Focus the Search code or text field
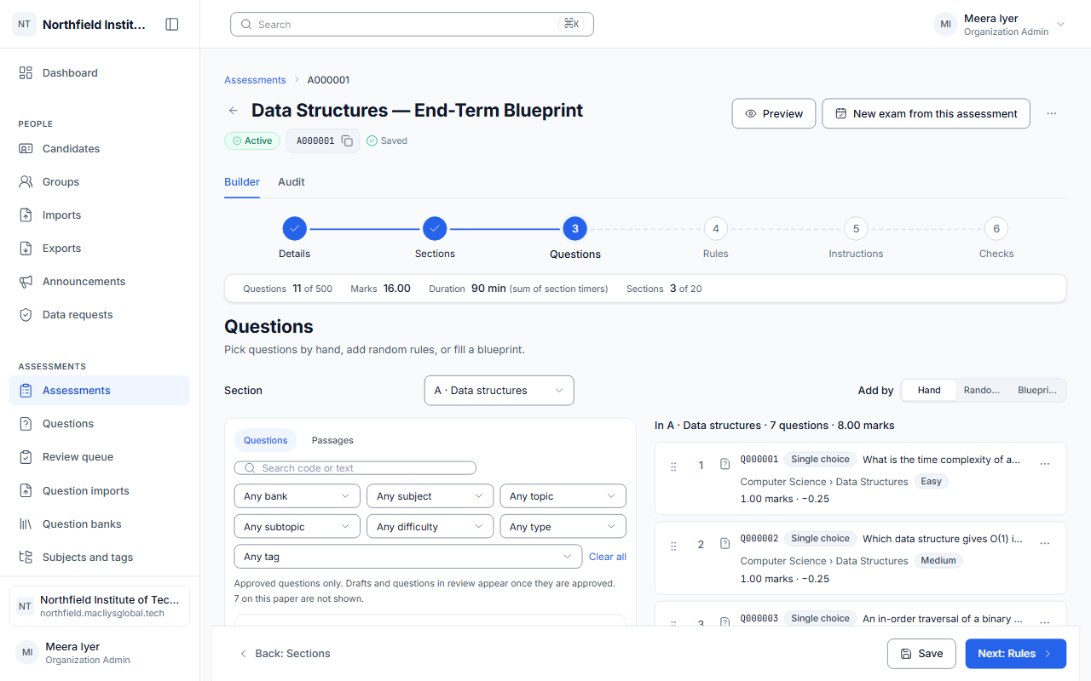This screenshot has height=681, width=1091. [x=355, y=468]
